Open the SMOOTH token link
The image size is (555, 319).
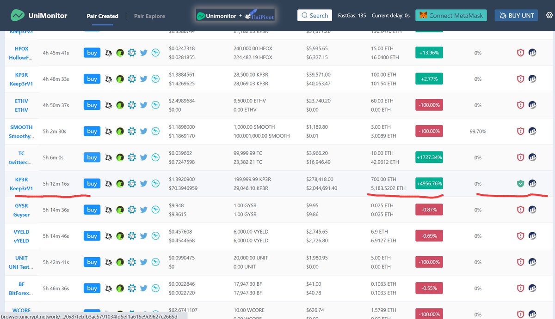(x=21, y=132)
